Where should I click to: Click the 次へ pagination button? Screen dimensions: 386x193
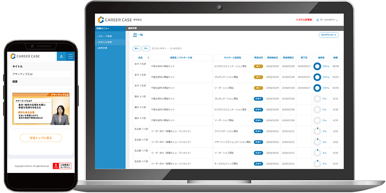click(x=146, y=49)
